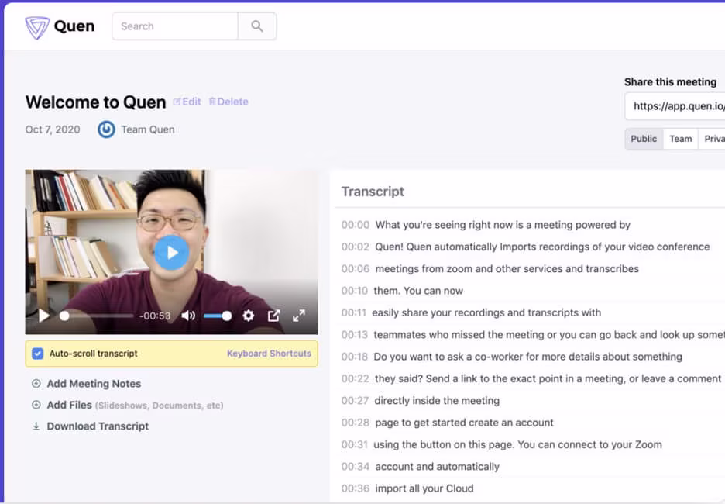Jump to transcript timestamp 00:27
This screenshot has width=725, height=504.
355,401
